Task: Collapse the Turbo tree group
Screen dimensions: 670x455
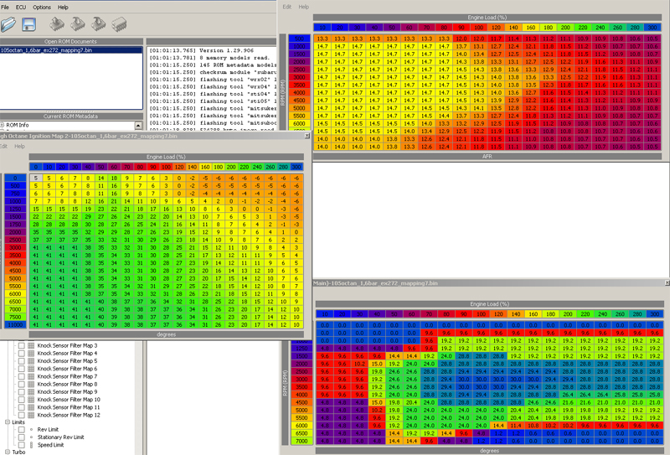Action: point(8,452)
